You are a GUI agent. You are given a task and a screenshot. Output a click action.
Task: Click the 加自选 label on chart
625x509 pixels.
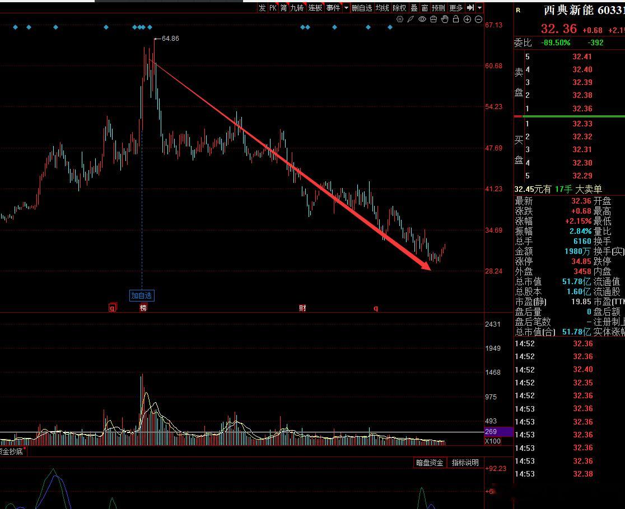(142, 295)
